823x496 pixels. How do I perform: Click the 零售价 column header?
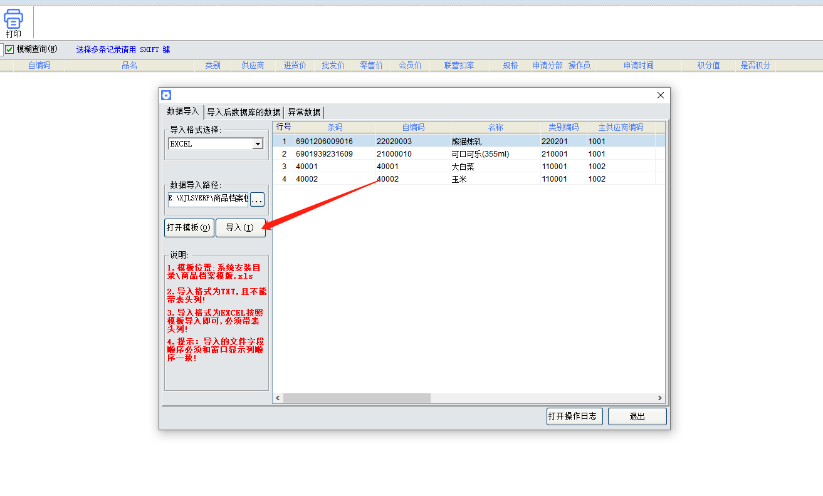371,65
